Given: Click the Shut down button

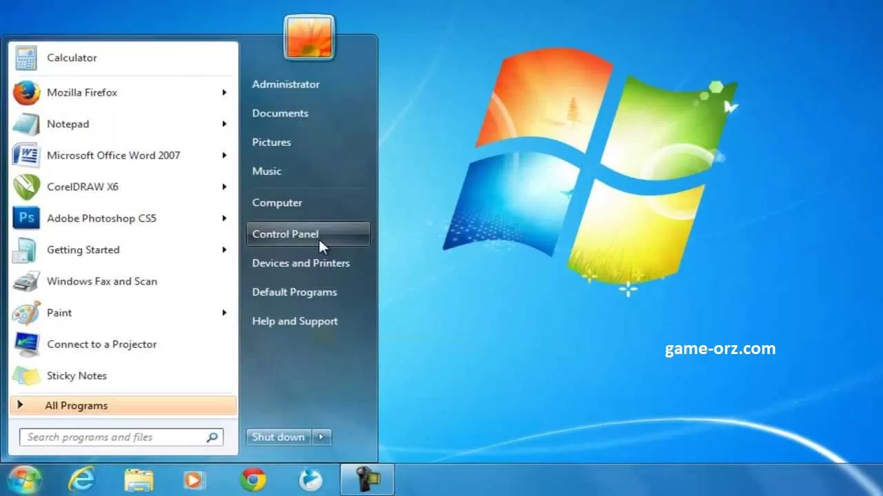Looking at the screenshot, I should (x=279, y=437).
